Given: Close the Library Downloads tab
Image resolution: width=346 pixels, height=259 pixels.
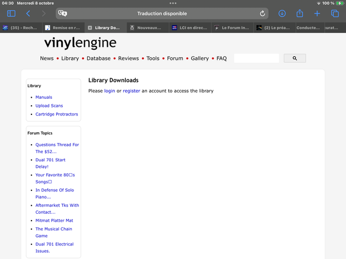Looking at the screenshot, I should (90, 28).
